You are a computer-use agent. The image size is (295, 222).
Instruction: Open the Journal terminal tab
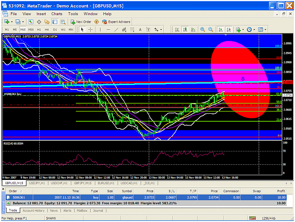click(98, 211)
